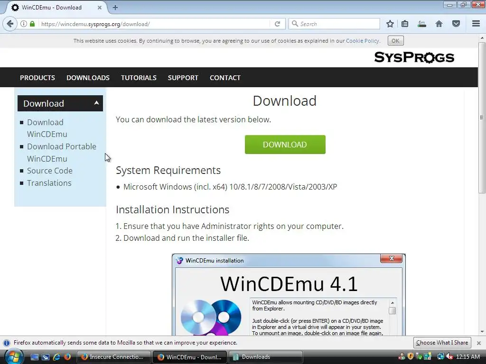Viewport: 486px width, 364px height.
Task: Go to the Firefox home icon
Action: point(439,24)
